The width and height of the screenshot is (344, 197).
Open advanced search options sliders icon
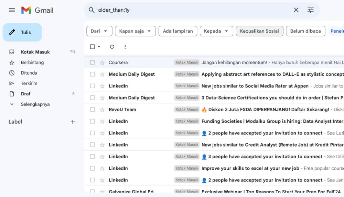click(310, 10)
